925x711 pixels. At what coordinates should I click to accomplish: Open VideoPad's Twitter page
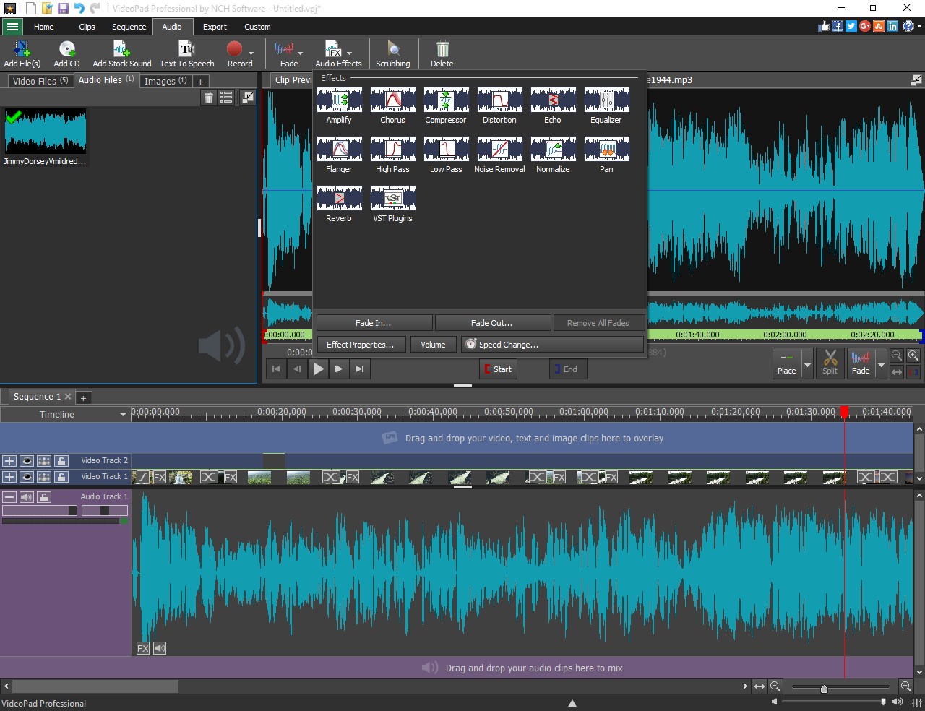(x=851, y=25)
